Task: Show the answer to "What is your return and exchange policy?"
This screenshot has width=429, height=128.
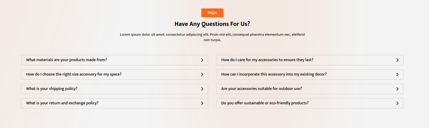Action: pyautogui.click(x=62, y=103)
